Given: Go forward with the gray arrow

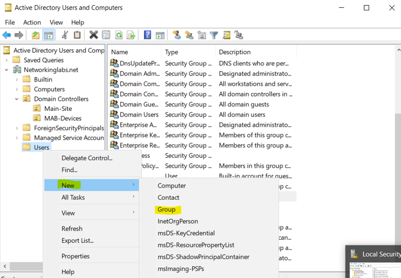Looking at the screenshot, I should click(19, 35).
